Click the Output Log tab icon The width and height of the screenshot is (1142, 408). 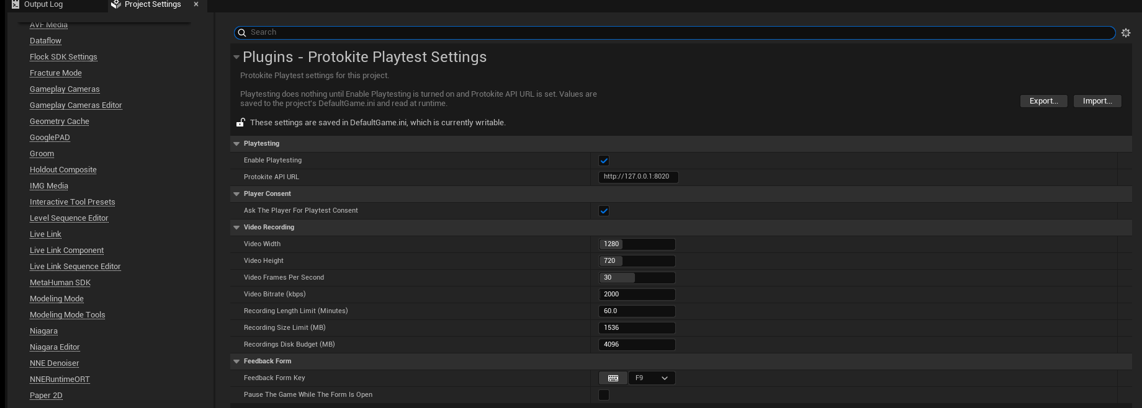(16, 4)
